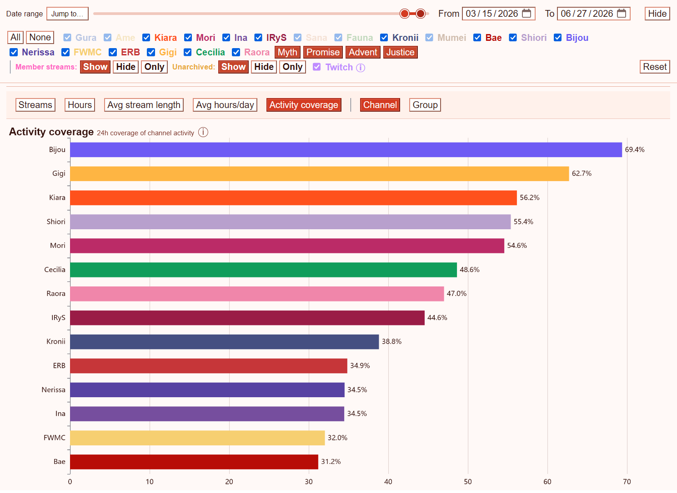Click the Bae 31.2% bar

coord(194,462)
